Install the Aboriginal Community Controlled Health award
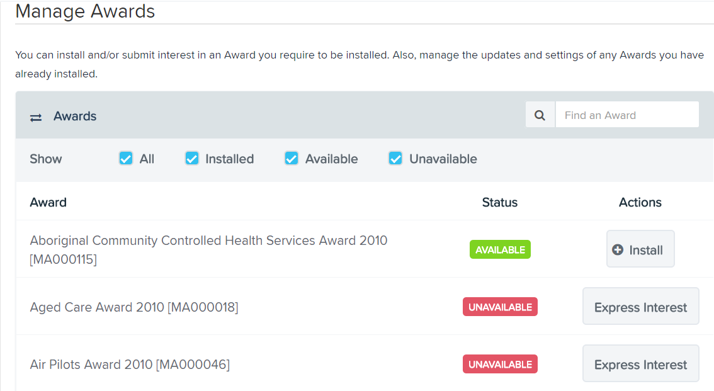Viewport: 714px width, 391px height. (640, 249)
